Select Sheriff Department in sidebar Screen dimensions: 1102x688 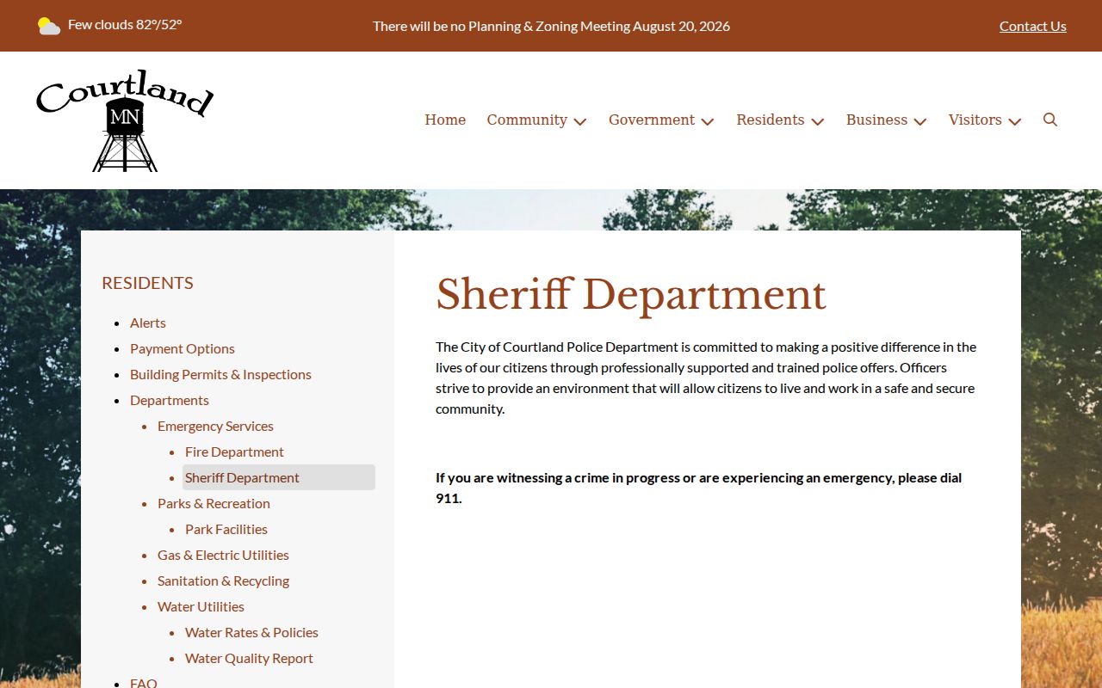(x=279, y=477)
